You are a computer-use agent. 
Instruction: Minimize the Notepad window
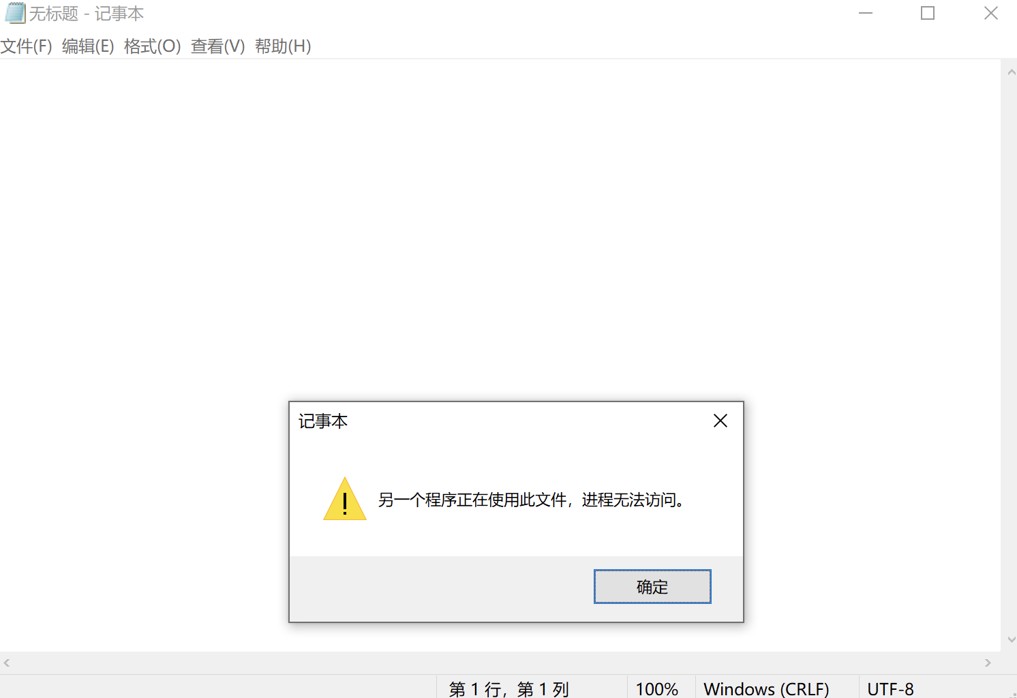866,13
